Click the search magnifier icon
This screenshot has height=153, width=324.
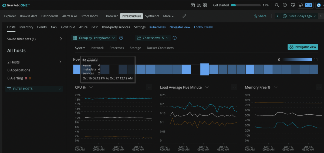[277, 5]
